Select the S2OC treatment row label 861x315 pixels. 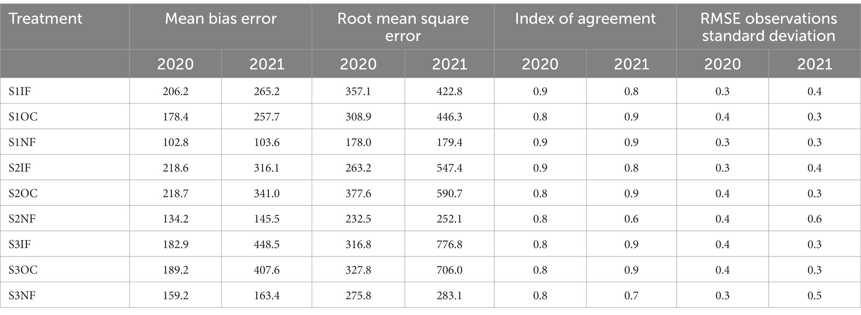23,194
